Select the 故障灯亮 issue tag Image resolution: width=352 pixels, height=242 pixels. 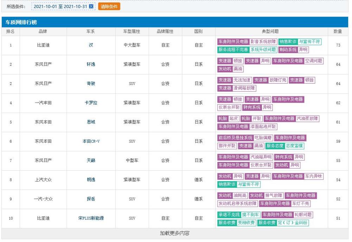[278, 80]
